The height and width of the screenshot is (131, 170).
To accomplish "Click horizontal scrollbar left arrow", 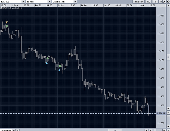I will click(x=18, y=130).
